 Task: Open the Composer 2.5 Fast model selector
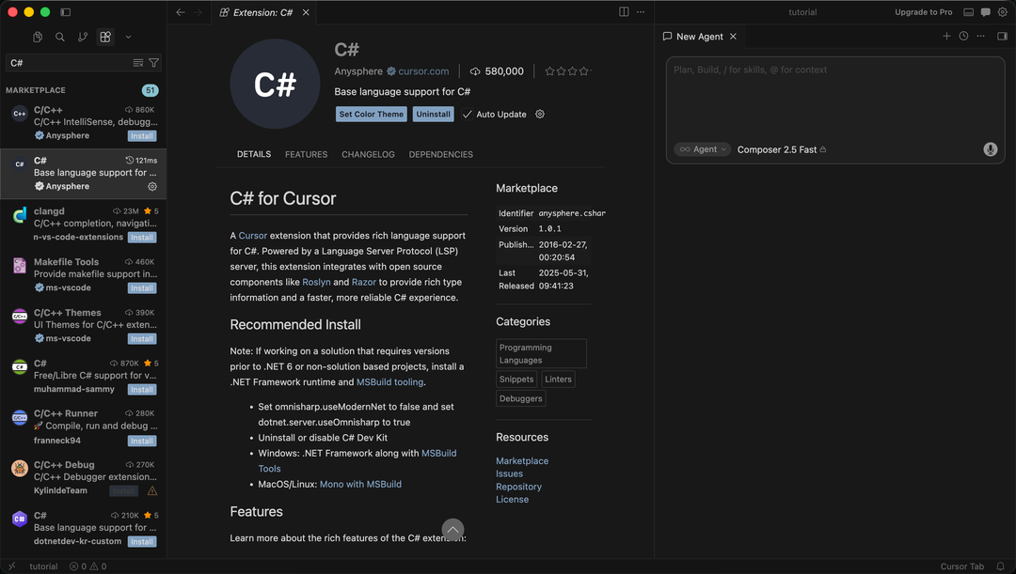pos(782,149)
